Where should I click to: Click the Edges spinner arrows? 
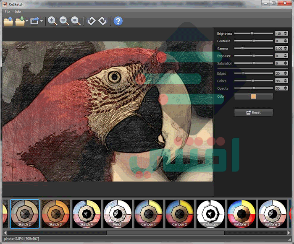click(285, 73)
